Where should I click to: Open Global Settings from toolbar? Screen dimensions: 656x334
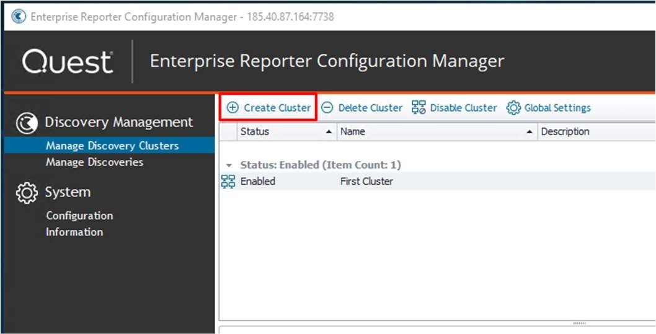click(x=557, y=108)
